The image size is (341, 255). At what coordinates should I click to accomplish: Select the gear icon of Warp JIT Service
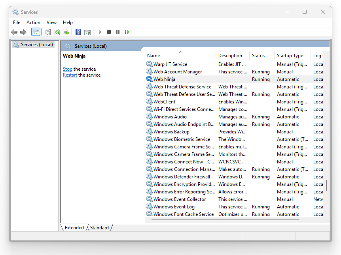coord(150,64)
